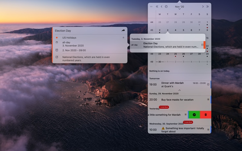Click the alarm icon on Dinner with Mardah
The height and width of the screenshot is (151, 242).
coord(208,85)
